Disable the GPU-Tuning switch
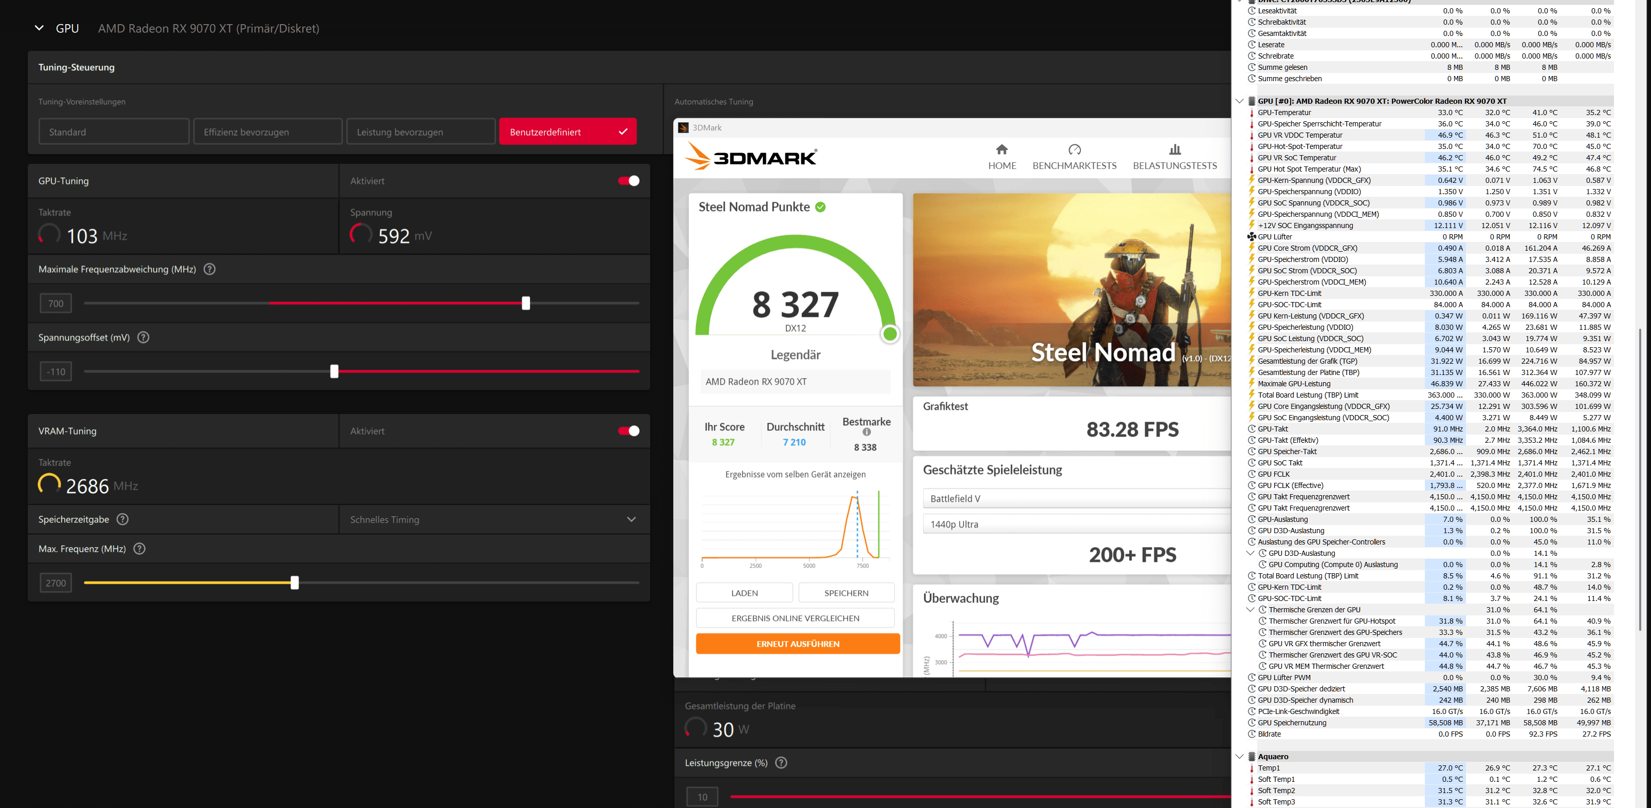Image resolution: width=1651 pixels, height=808 pixels. [629, 180]
